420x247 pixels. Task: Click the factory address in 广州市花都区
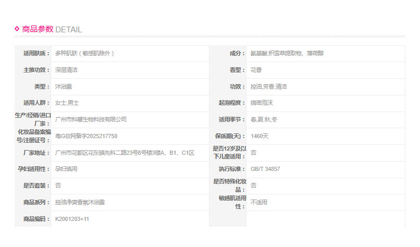[125, 153]
